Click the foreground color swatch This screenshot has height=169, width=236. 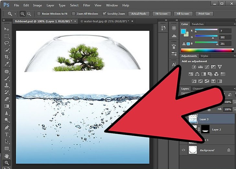[x=183, y=31]
